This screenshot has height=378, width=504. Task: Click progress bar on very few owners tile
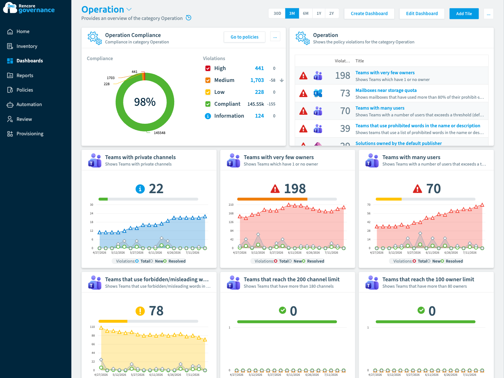pos(287,199)
